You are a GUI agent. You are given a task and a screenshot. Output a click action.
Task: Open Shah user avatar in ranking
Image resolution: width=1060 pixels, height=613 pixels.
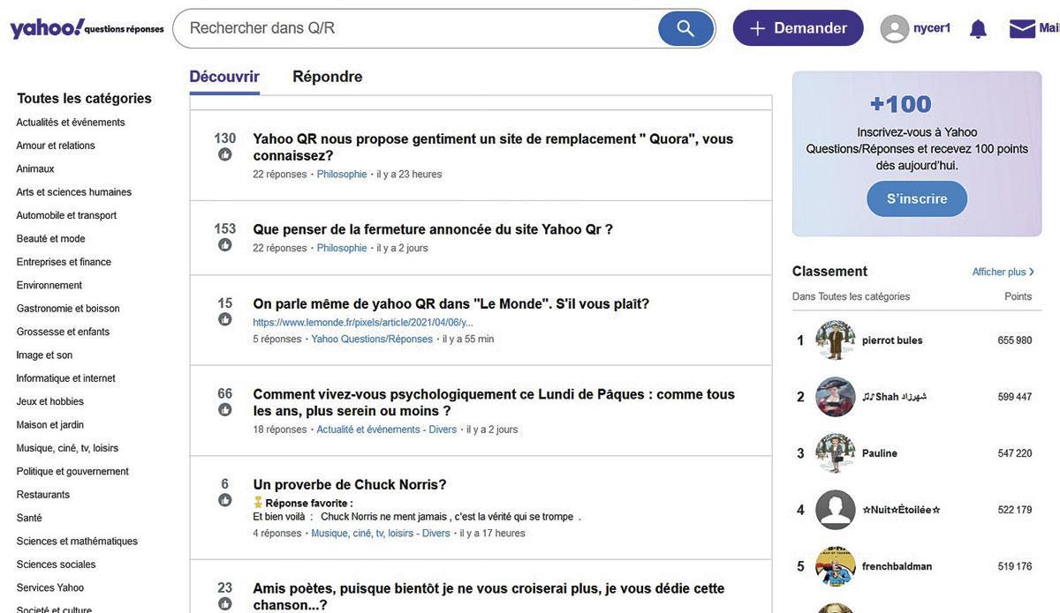pos(835,397)
